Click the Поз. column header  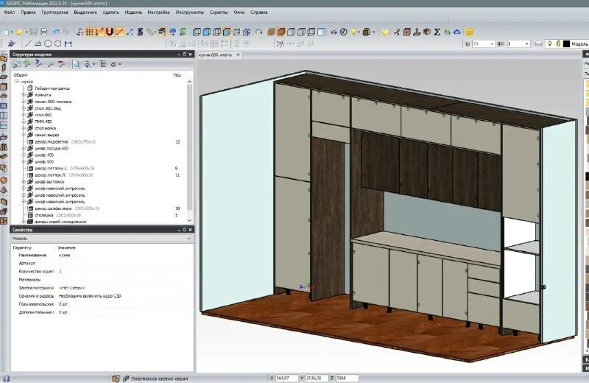177,75
